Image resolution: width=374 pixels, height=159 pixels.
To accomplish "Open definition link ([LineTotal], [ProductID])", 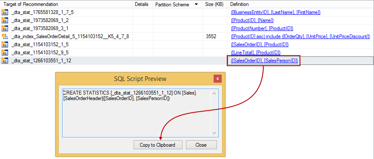I will coord(255,53).
